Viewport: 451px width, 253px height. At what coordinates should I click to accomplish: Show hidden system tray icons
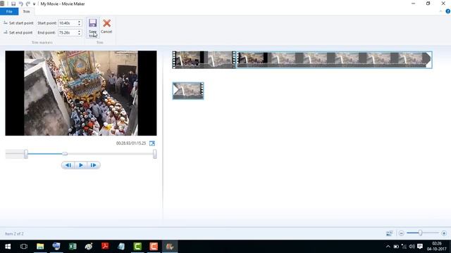click(x=388, y=247)
